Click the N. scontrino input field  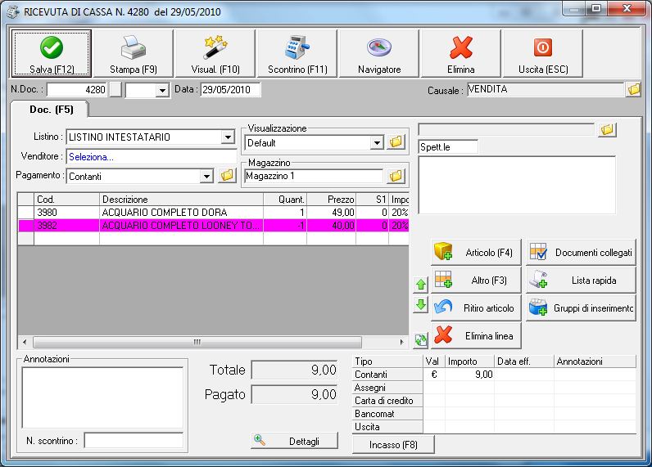click(134, 441)
